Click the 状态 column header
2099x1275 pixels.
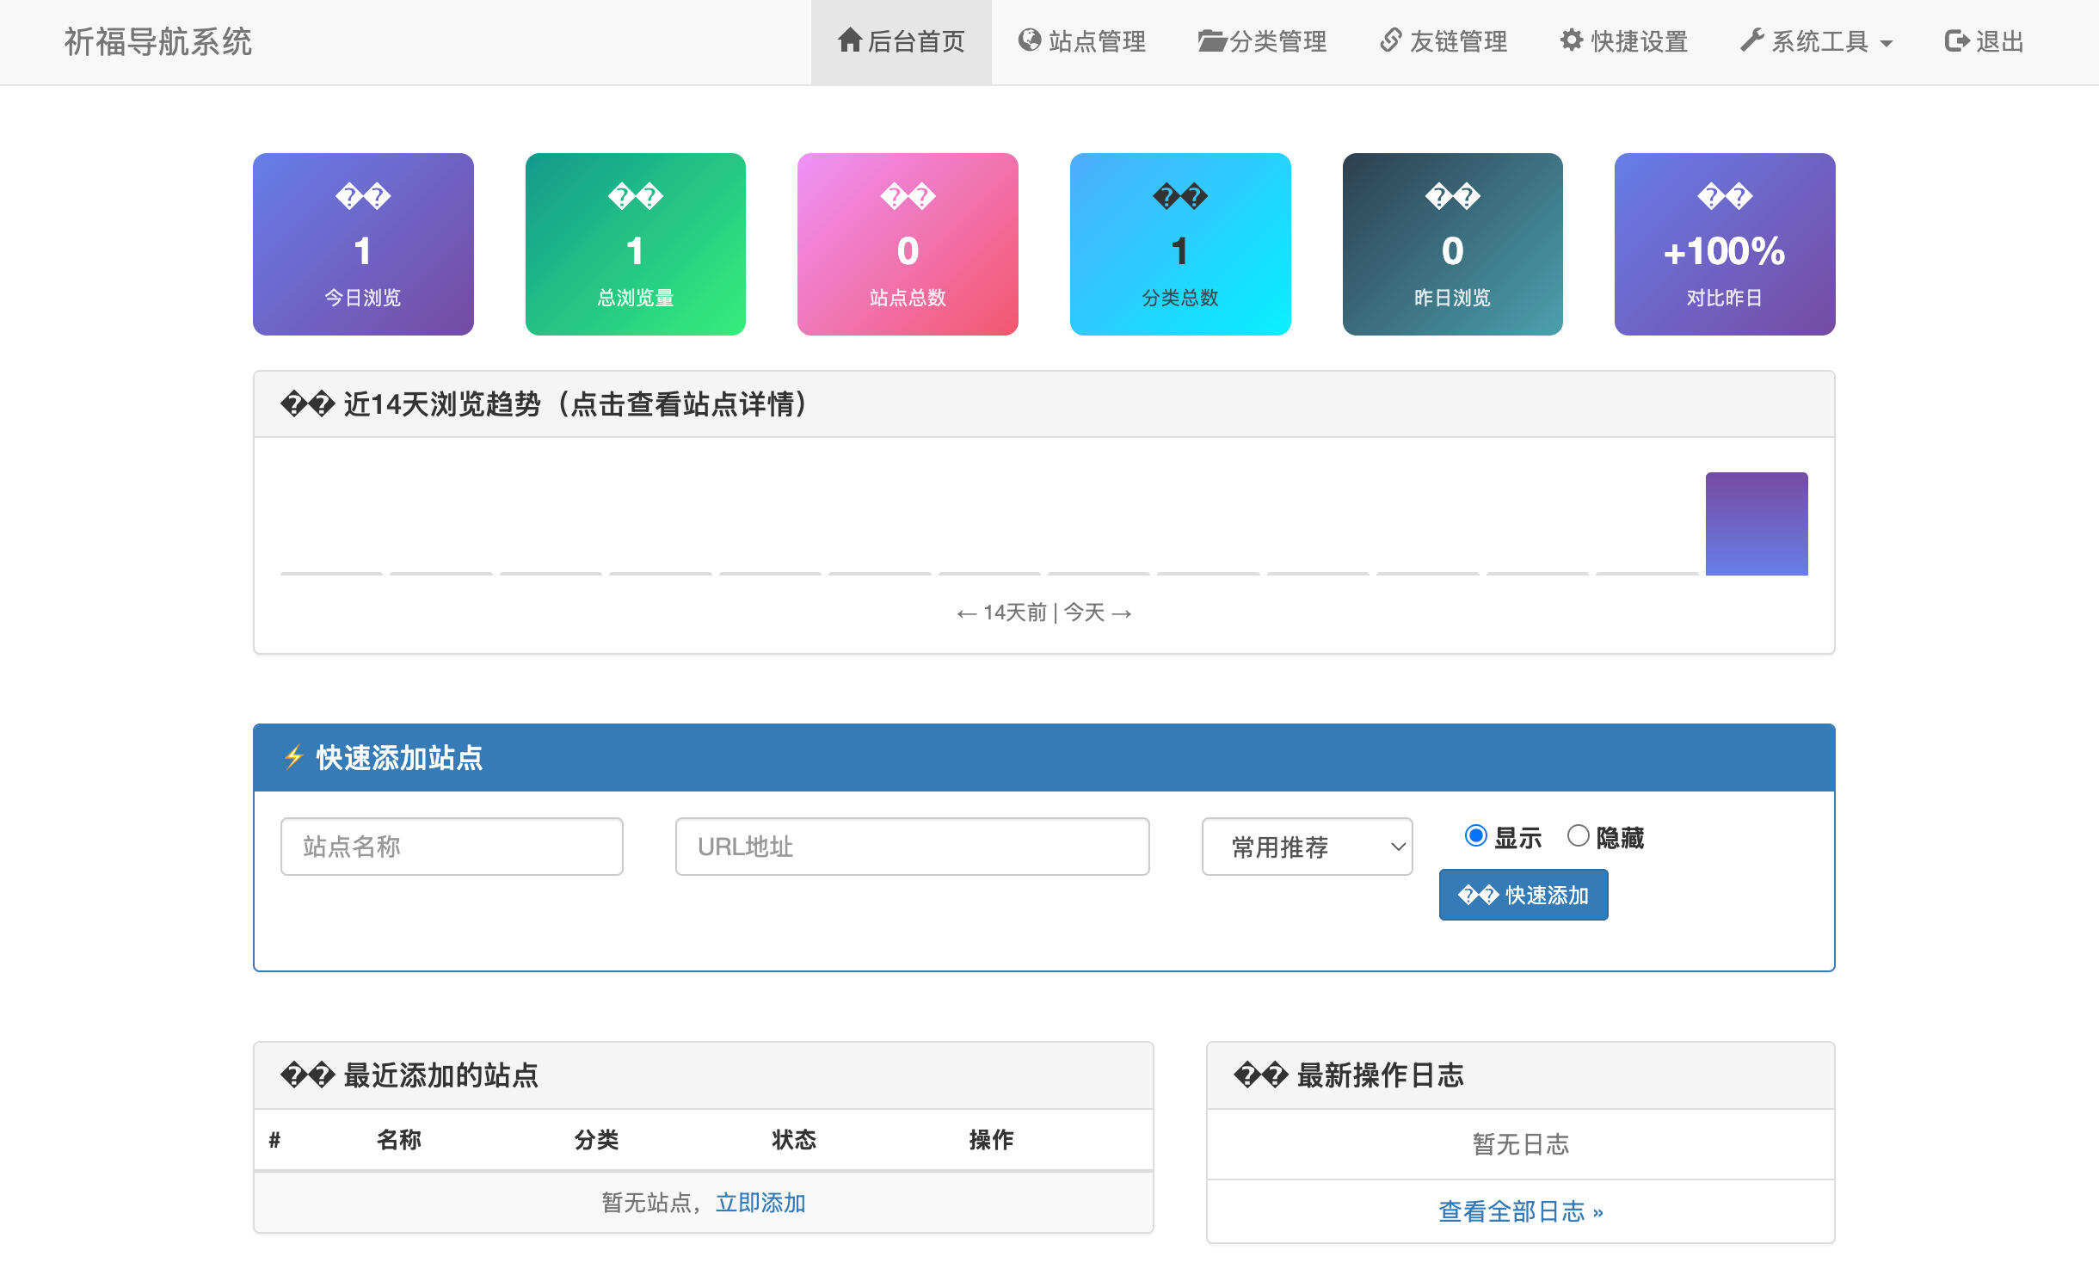pyautogui.click(x=793, y=1139)
